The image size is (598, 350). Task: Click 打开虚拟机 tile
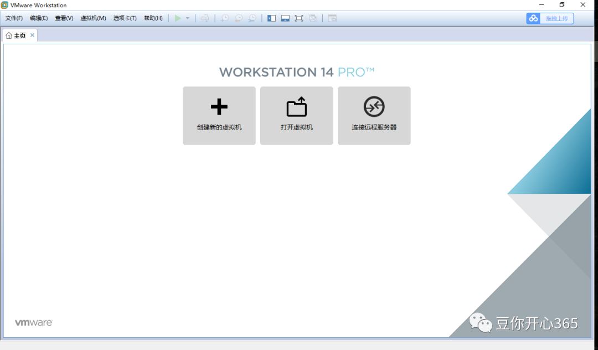(297, 116)
